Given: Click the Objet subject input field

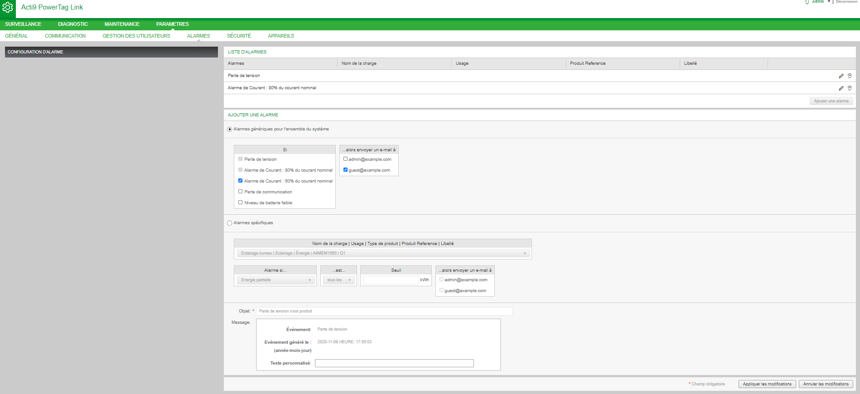Looking at the screenshot, I should click(384, 311).
